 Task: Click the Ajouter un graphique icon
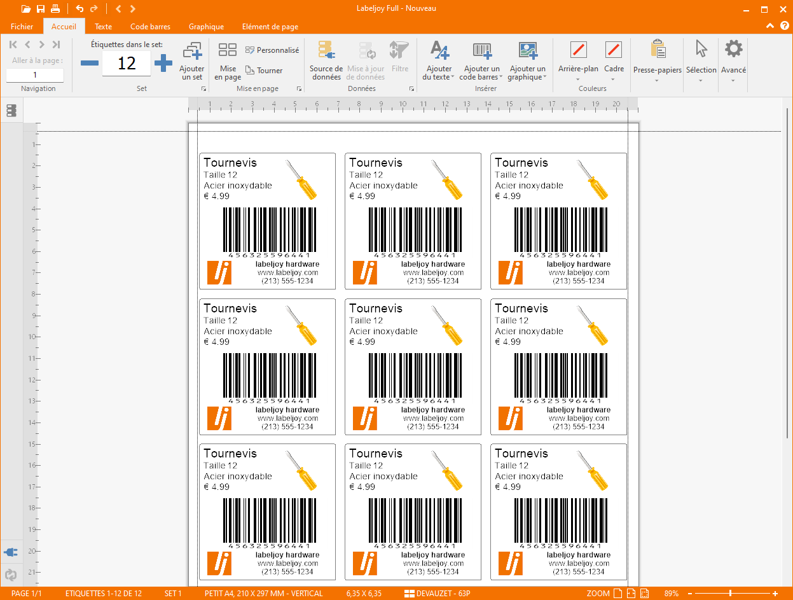[x=528, y=50]
